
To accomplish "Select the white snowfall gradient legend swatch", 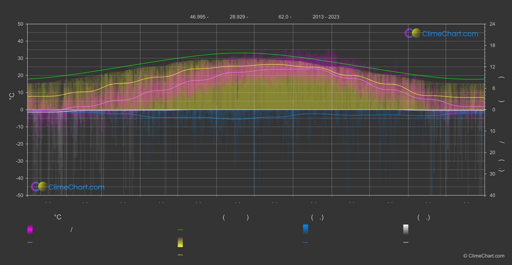I will click(x=406, y=229).
